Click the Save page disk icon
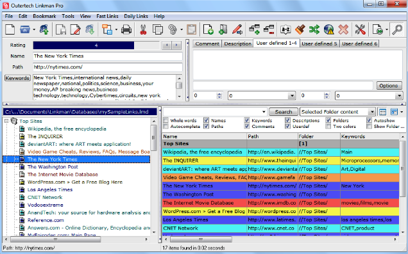 point(61,29)
